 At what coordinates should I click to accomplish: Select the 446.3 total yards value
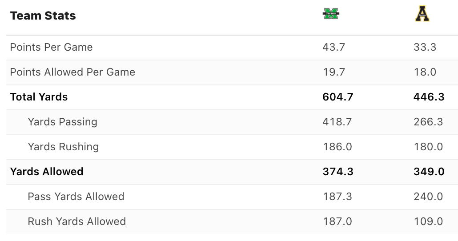[x=429, y=97]
